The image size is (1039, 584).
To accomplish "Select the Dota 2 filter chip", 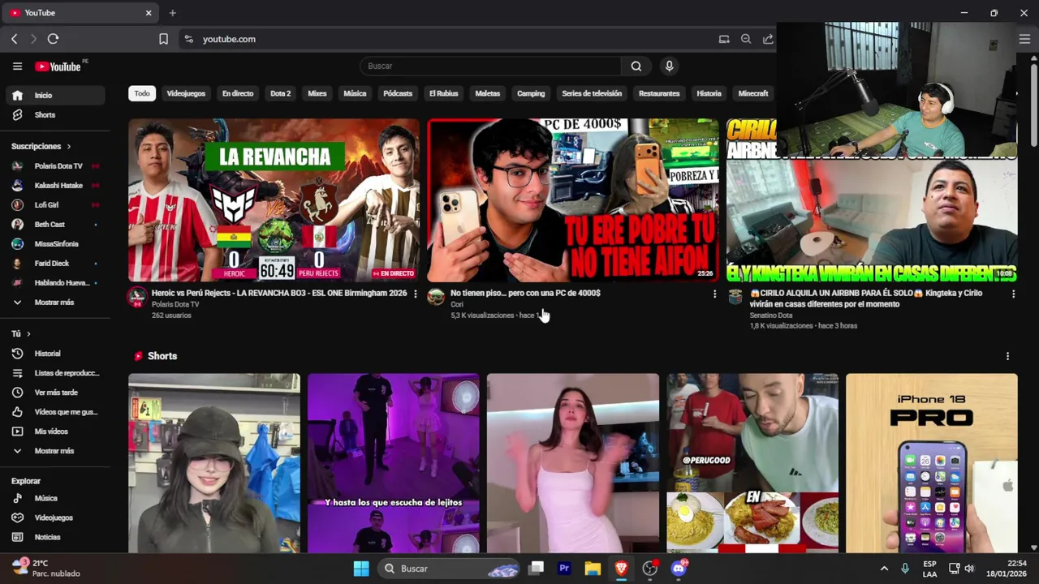I will point(280,93).
